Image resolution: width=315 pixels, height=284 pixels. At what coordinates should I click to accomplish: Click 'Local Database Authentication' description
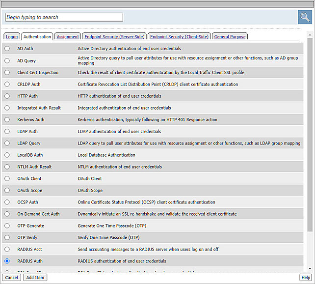coord(106,155)
